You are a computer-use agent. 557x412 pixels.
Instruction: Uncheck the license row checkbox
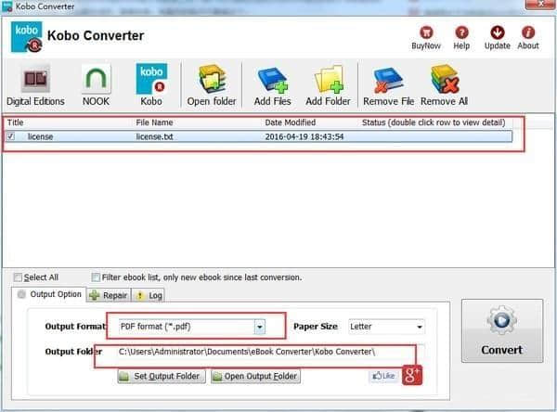click(10, 136)
